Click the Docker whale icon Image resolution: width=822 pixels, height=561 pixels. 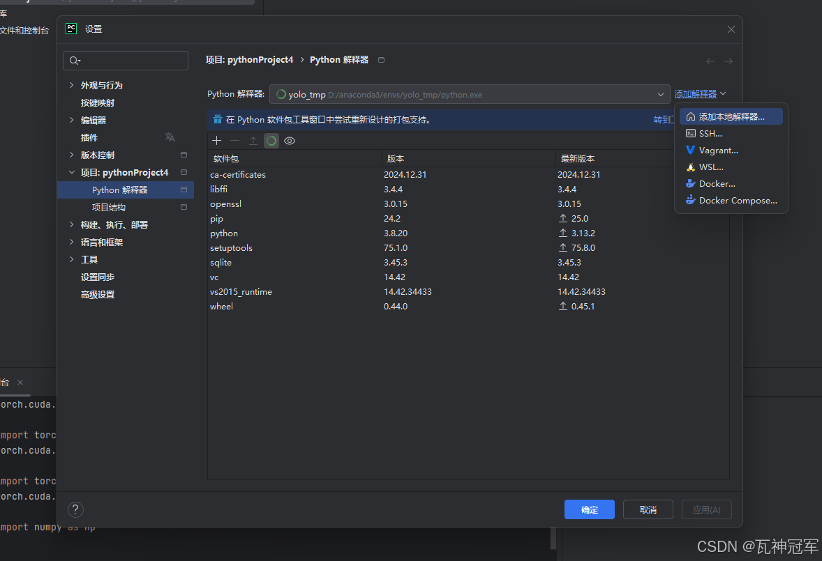click(690, 184)
